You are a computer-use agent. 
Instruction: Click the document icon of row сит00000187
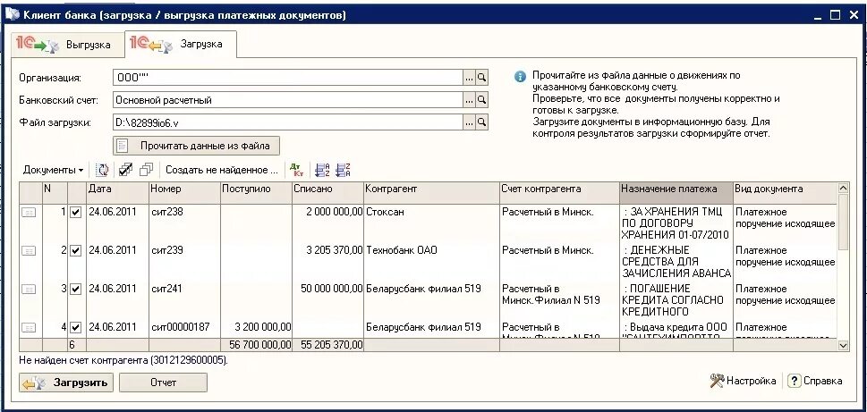coord(29,327)
